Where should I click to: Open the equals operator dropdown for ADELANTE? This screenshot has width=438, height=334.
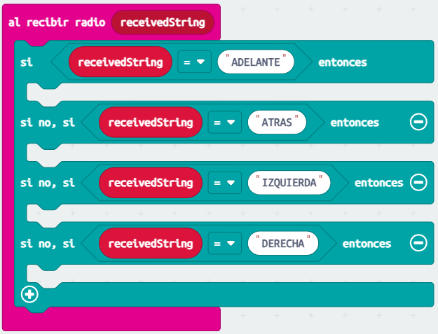194,62
